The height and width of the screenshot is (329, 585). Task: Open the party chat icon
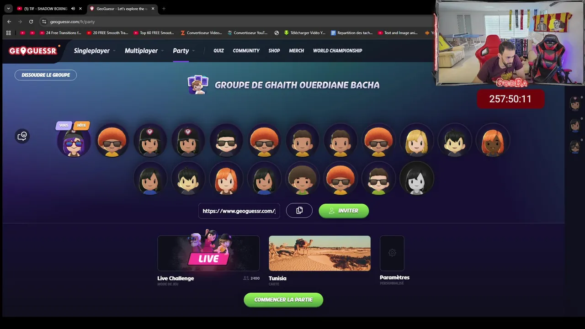22,136
